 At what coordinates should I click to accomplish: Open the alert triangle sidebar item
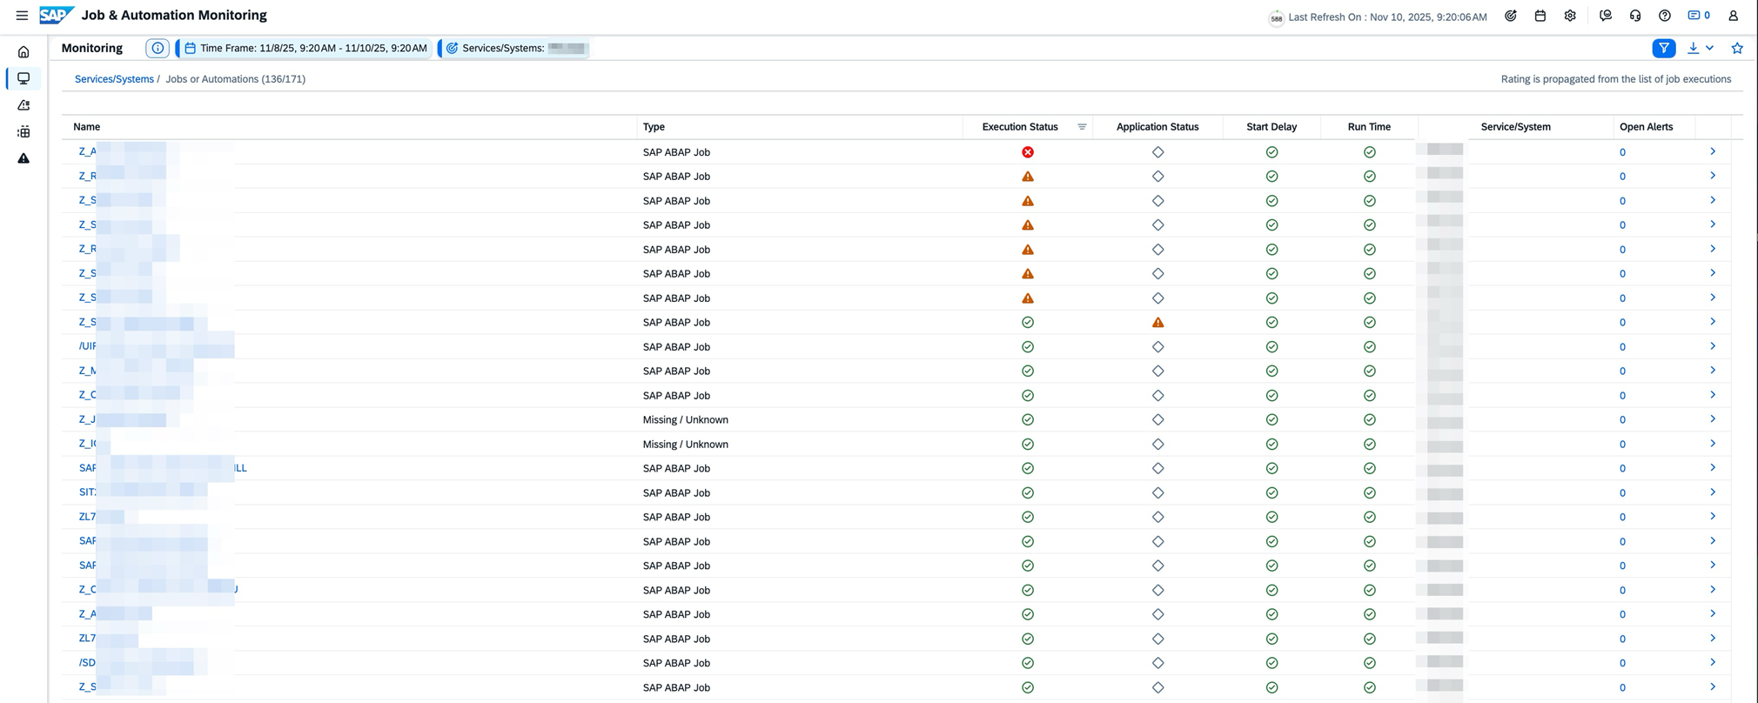23,158
